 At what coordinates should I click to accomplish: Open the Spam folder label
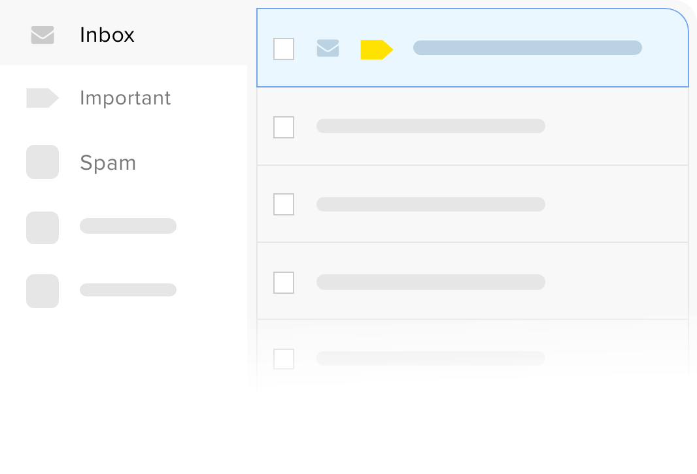click(x=108, y=163)
